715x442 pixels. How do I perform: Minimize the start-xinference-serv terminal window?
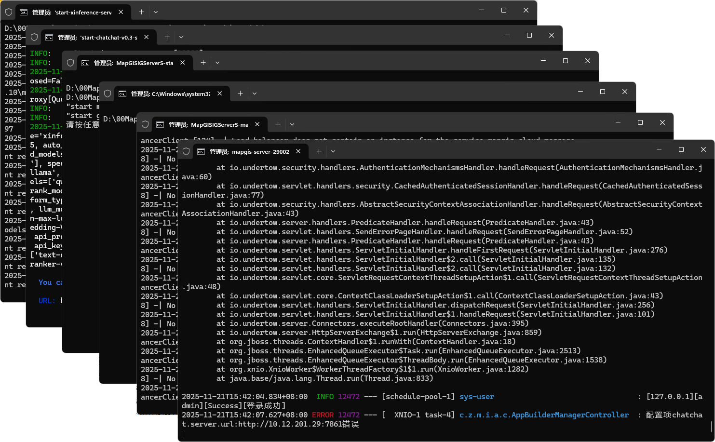tap(482, 10)
